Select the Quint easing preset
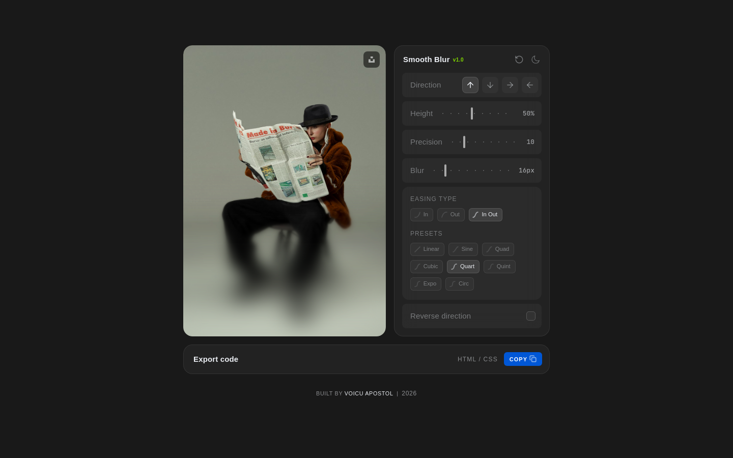This screenshot has height=458, width=733. [x=499, y=266]
